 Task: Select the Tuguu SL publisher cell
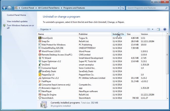[x=83, y=38]
